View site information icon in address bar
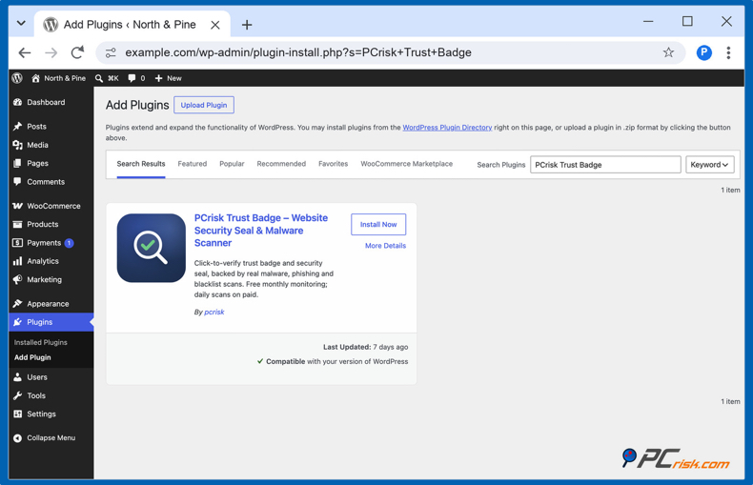Viewport: 753px width, 485px height. point(111,52)
